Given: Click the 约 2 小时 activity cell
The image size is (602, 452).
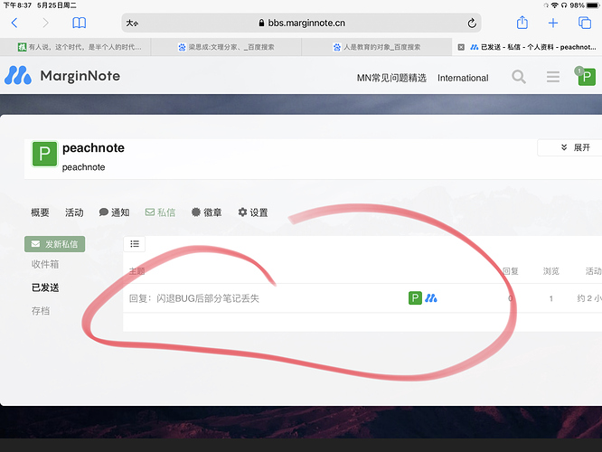Looking at the screenshot, I should tap(589, 298).
